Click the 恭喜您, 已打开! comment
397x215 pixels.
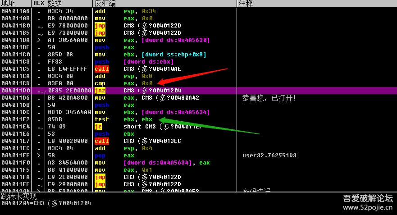[269, 98]
